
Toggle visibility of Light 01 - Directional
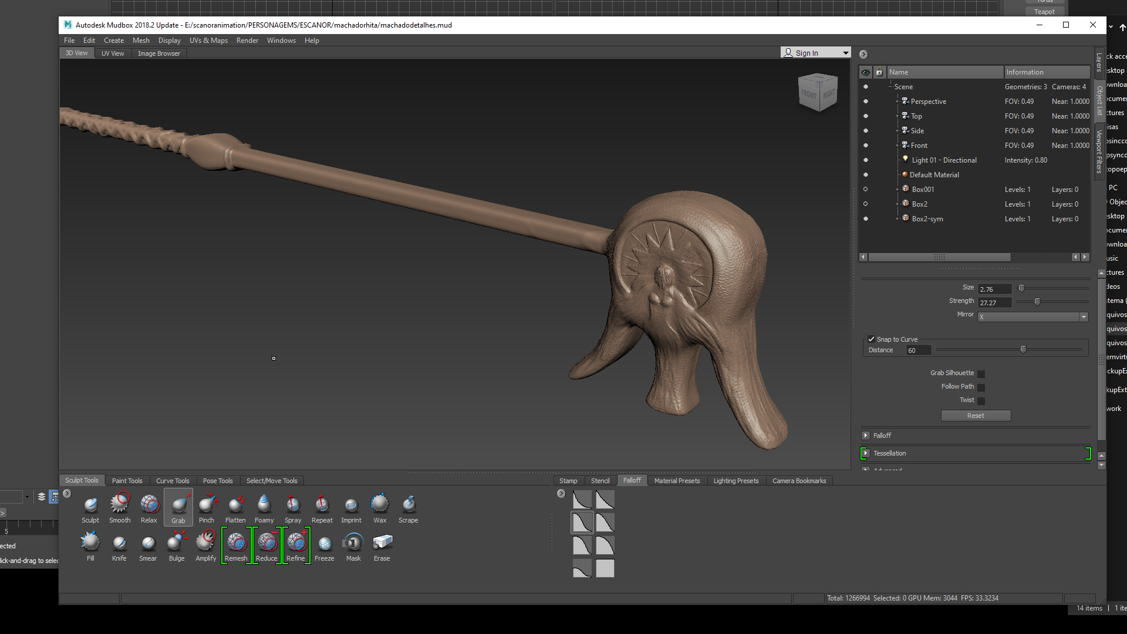click(865, 160)
